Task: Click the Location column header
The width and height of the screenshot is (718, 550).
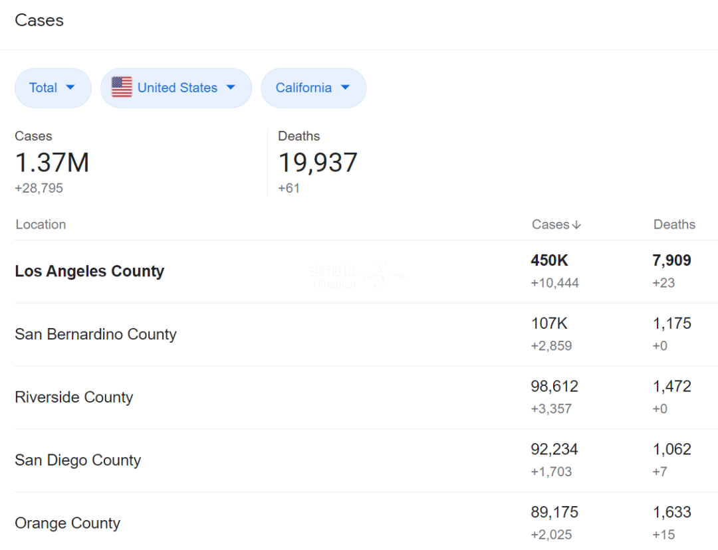Action: click(41, 225)
